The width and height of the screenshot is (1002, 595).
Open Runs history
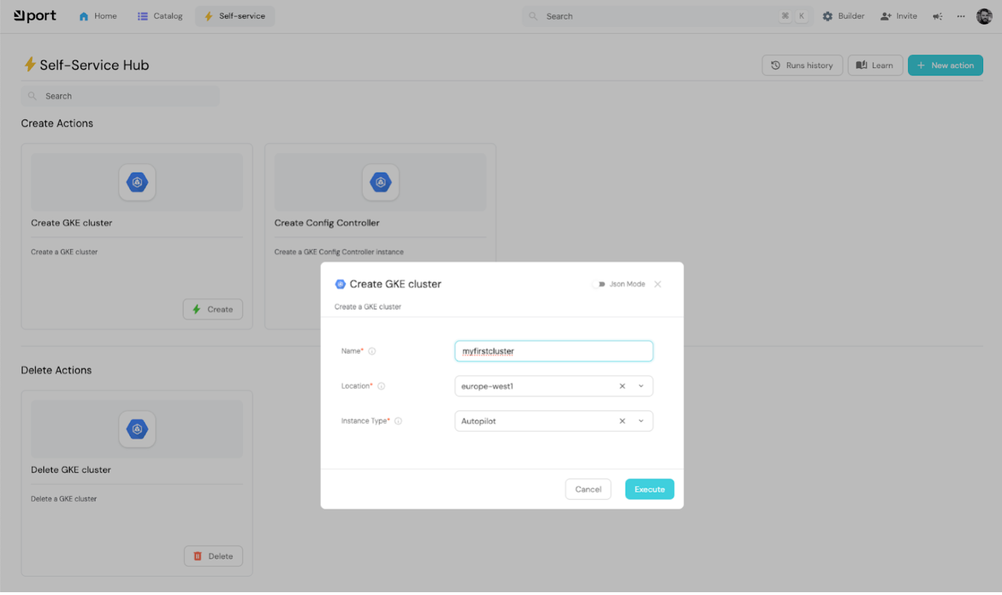coord(802,65)
